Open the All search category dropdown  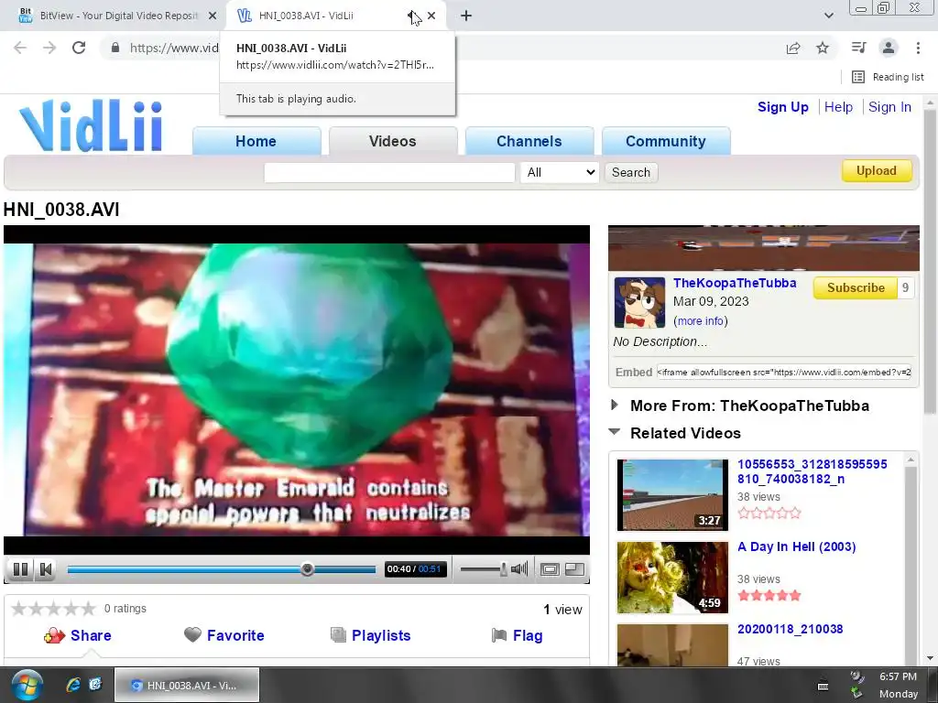(560, 173)
